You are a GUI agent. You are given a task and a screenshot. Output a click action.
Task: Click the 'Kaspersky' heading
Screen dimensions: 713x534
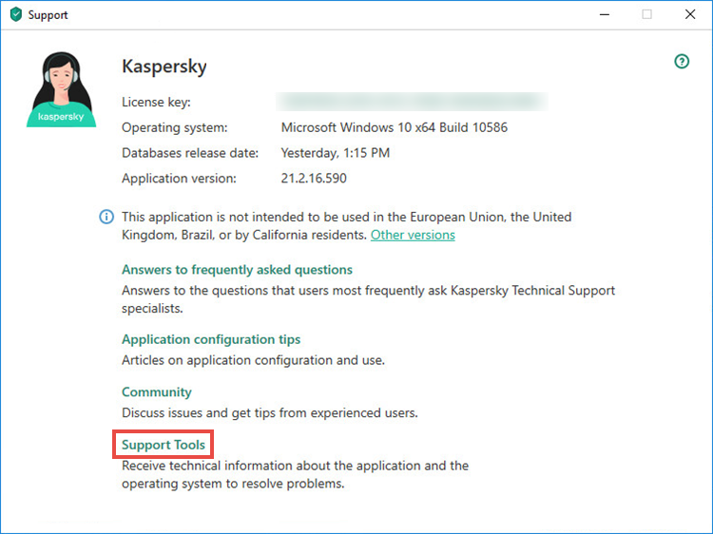pyautogui.click(x=164, y=67)
